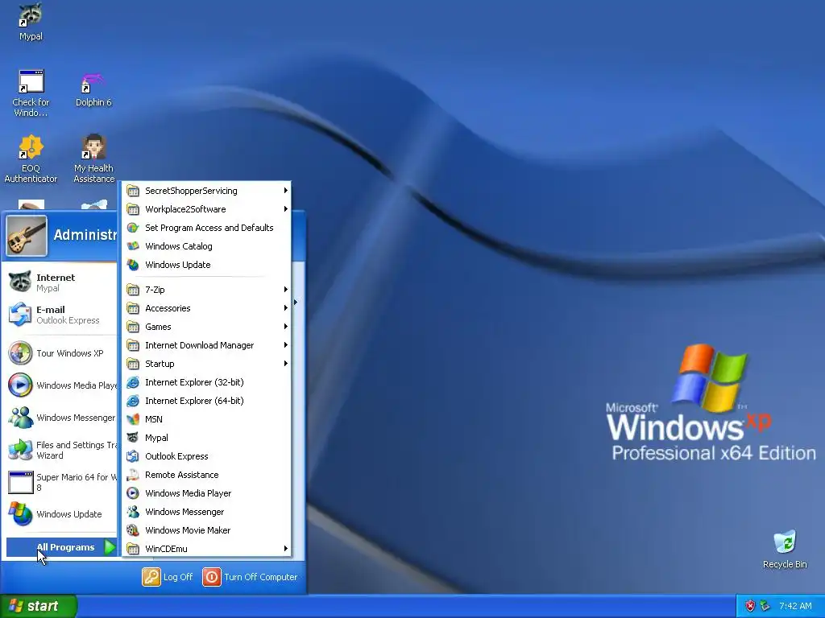Launch Internet Mypal from pinned list

pos(60,282)
